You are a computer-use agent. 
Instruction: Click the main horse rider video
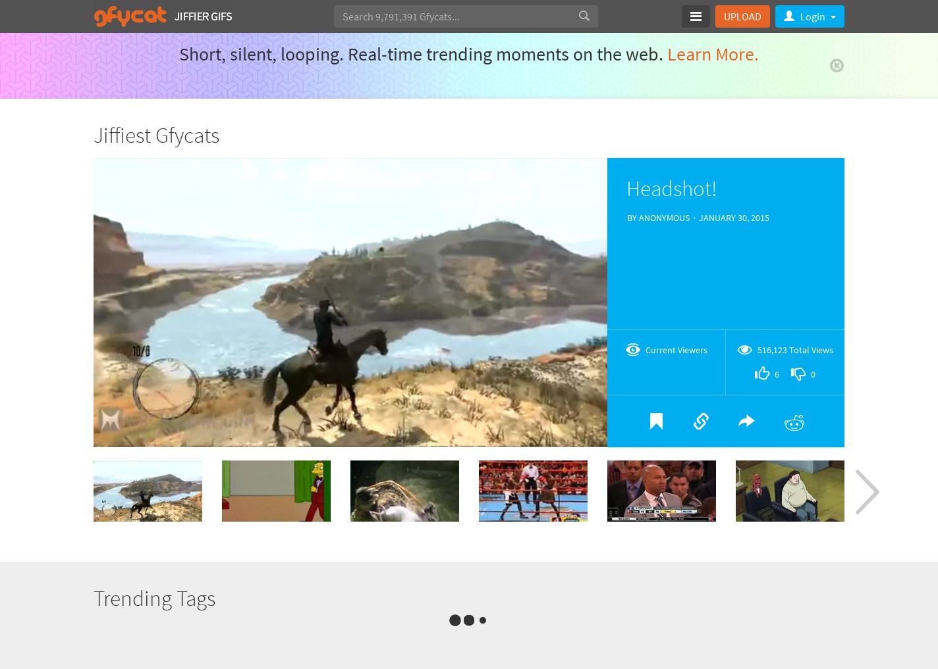coord(350,303)
